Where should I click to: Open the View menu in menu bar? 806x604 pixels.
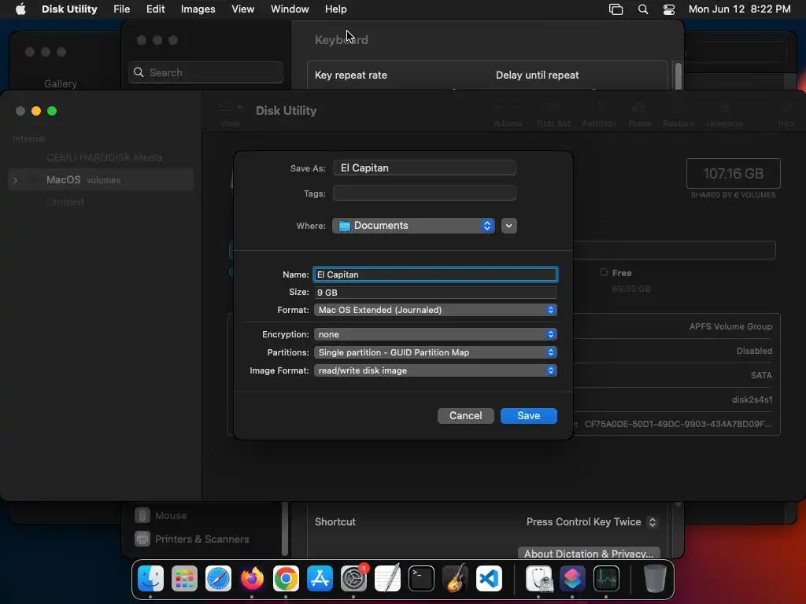242,9
